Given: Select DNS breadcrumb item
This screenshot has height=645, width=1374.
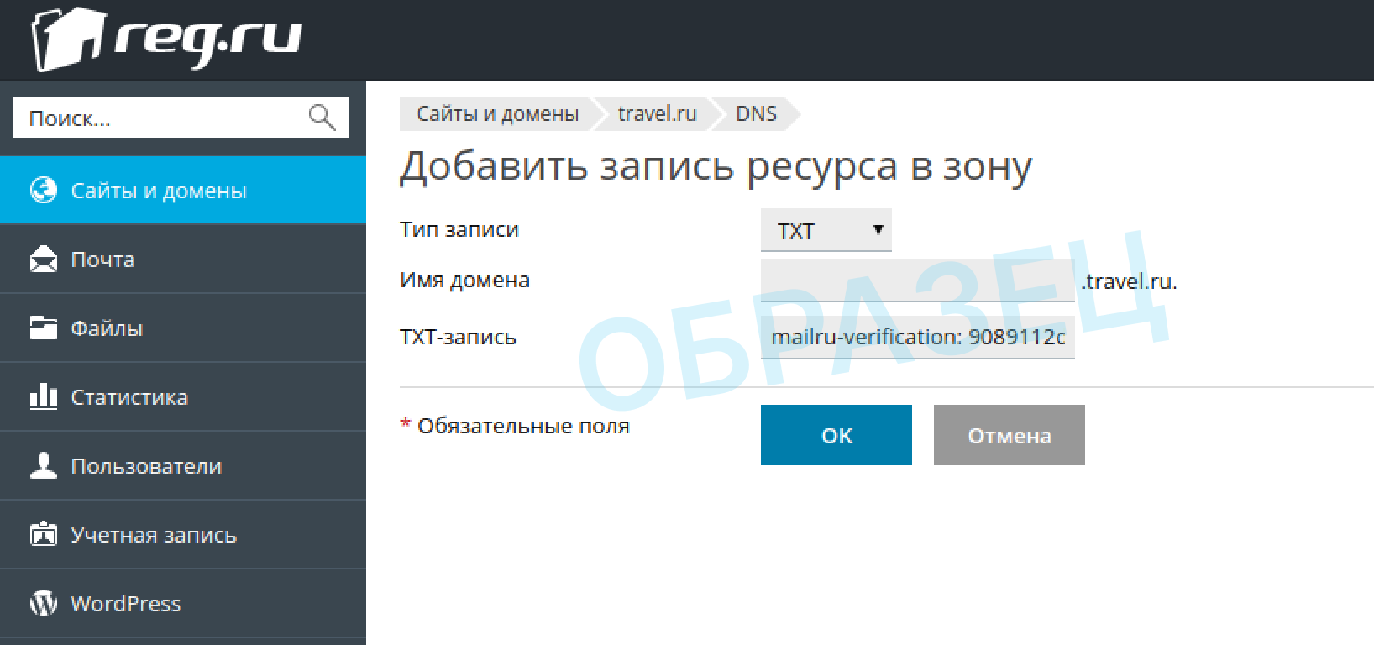Looking at the screenshot, I should coord(756,114).
